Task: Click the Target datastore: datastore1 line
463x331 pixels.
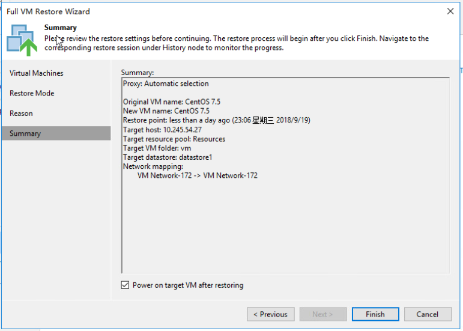Action: click(168, 157)
